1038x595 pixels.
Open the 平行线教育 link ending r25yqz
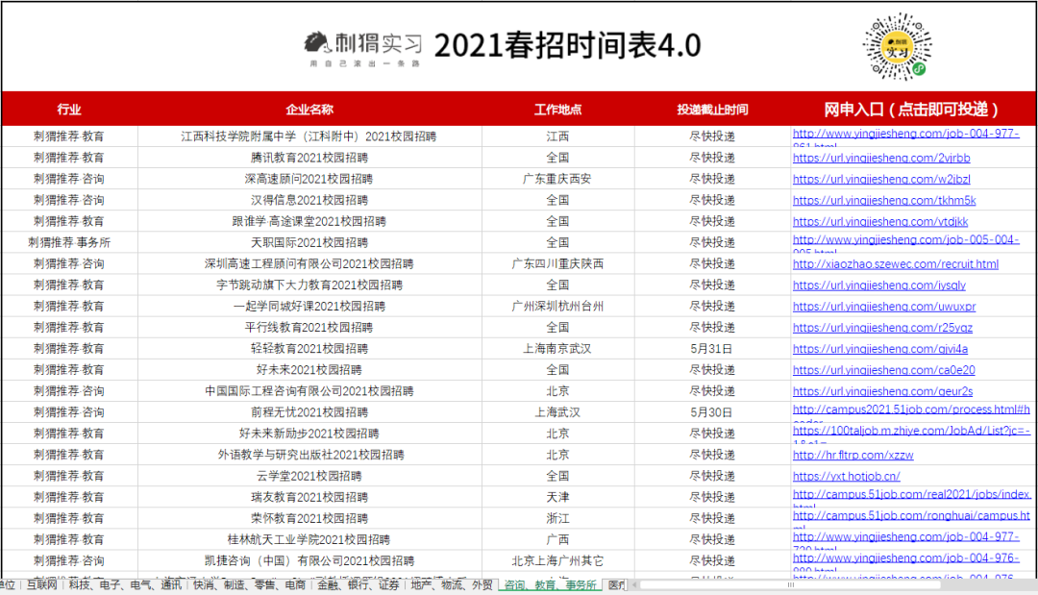tap(882, 328)
